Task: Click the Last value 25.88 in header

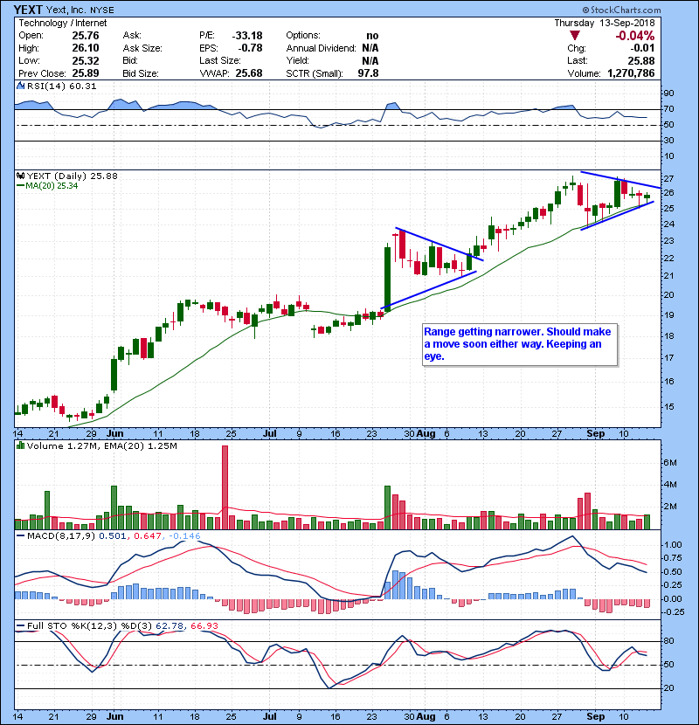Action: click(641, 60)
